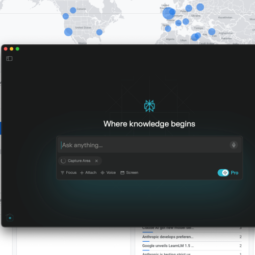Open the keyboard shortcut icon at window bottom
255x255 pixels.
point(10,218)
